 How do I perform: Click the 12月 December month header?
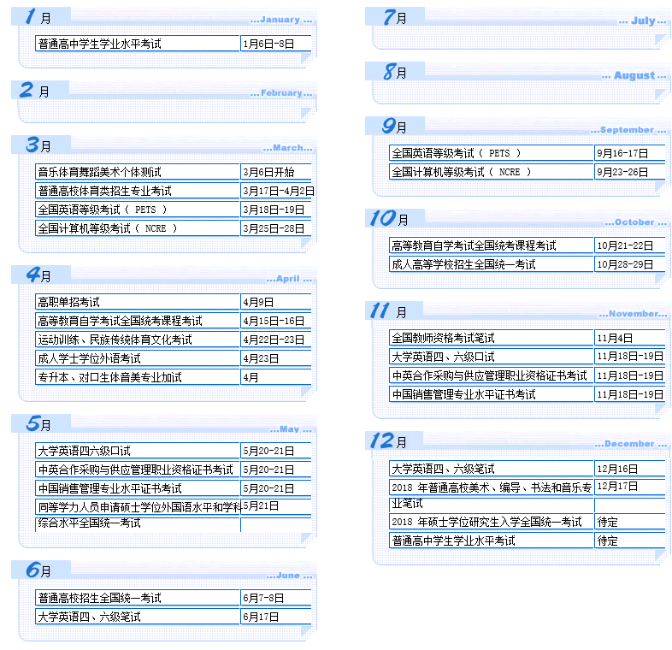517,440
